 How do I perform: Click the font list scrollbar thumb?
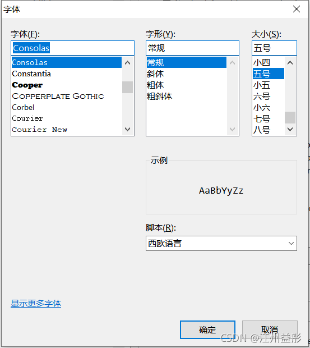(x=127, y=87)
